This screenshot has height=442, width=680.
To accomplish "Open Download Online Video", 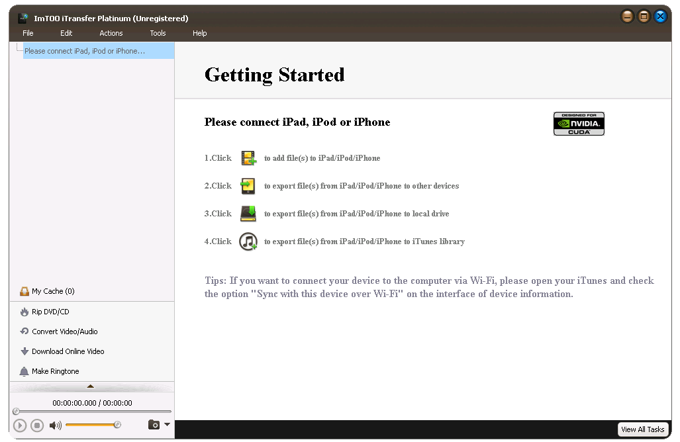I will (x=68, y=351).
